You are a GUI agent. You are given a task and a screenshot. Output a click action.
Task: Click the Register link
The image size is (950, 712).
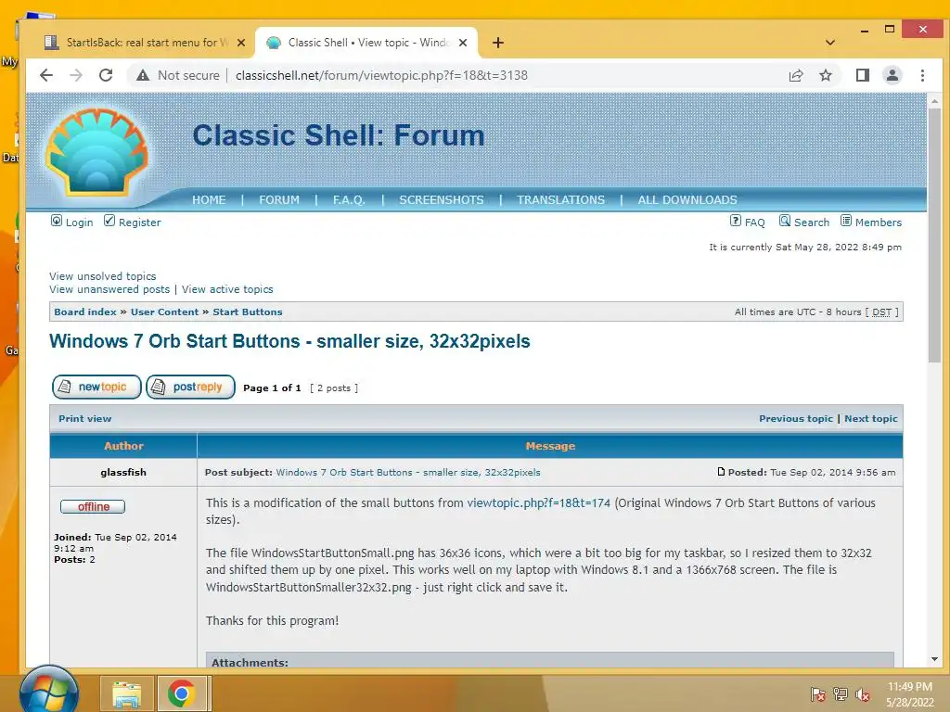click(140, 222)
